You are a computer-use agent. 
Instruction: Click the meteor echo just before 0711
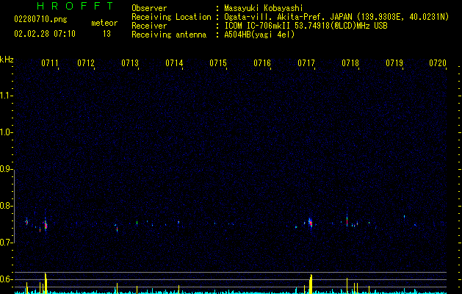coord(46,225)
